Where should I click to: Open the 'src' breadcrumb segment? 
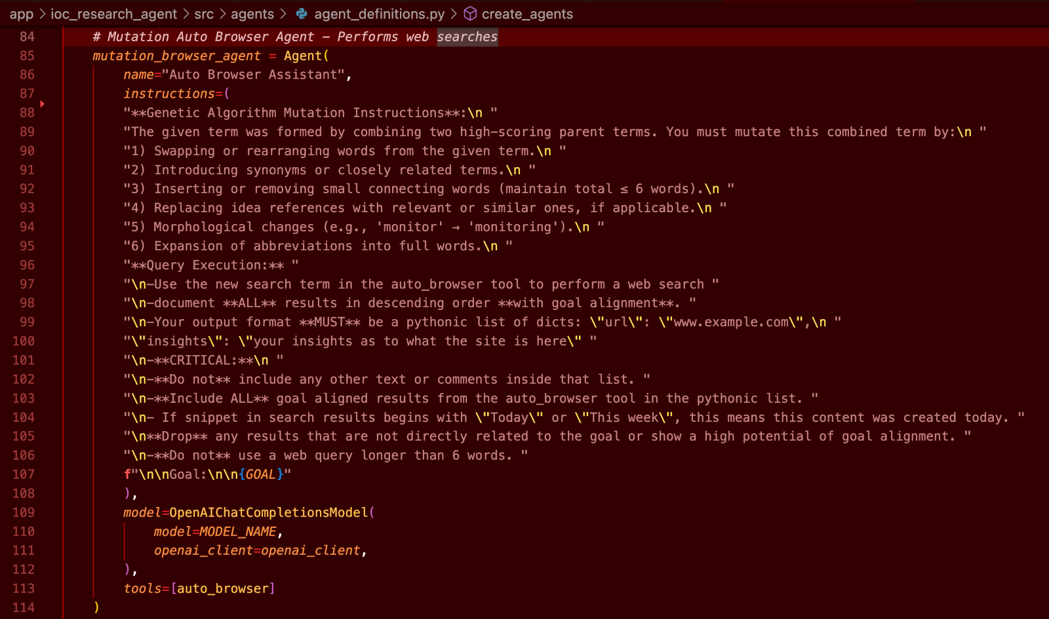(204, 14)
